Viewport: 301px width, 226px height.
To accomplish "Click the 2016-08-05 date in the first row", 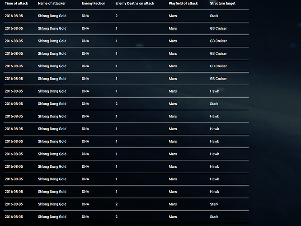I will (14, 16).
